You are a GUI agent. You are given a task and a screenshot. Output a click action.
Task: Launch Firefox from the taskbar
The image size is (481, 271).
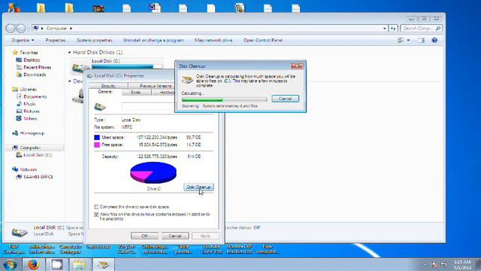[x=33, y=264]
